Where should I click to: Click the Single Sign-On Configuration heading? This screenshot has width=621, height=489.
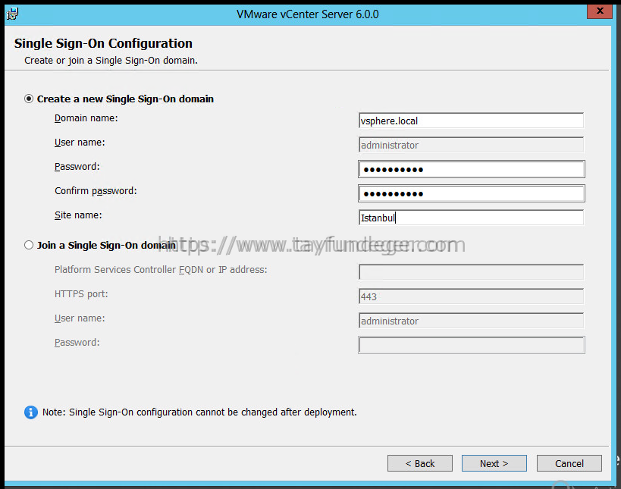pyautogui.click(x=103, y=43)
